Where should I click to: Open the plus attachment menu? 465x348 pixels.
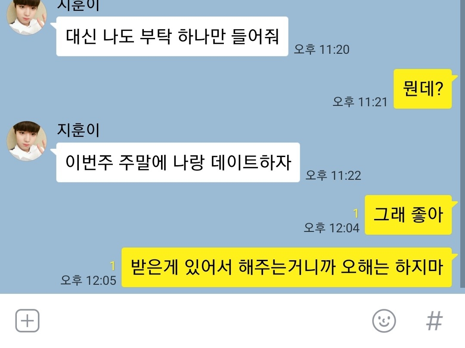[27, 321]
